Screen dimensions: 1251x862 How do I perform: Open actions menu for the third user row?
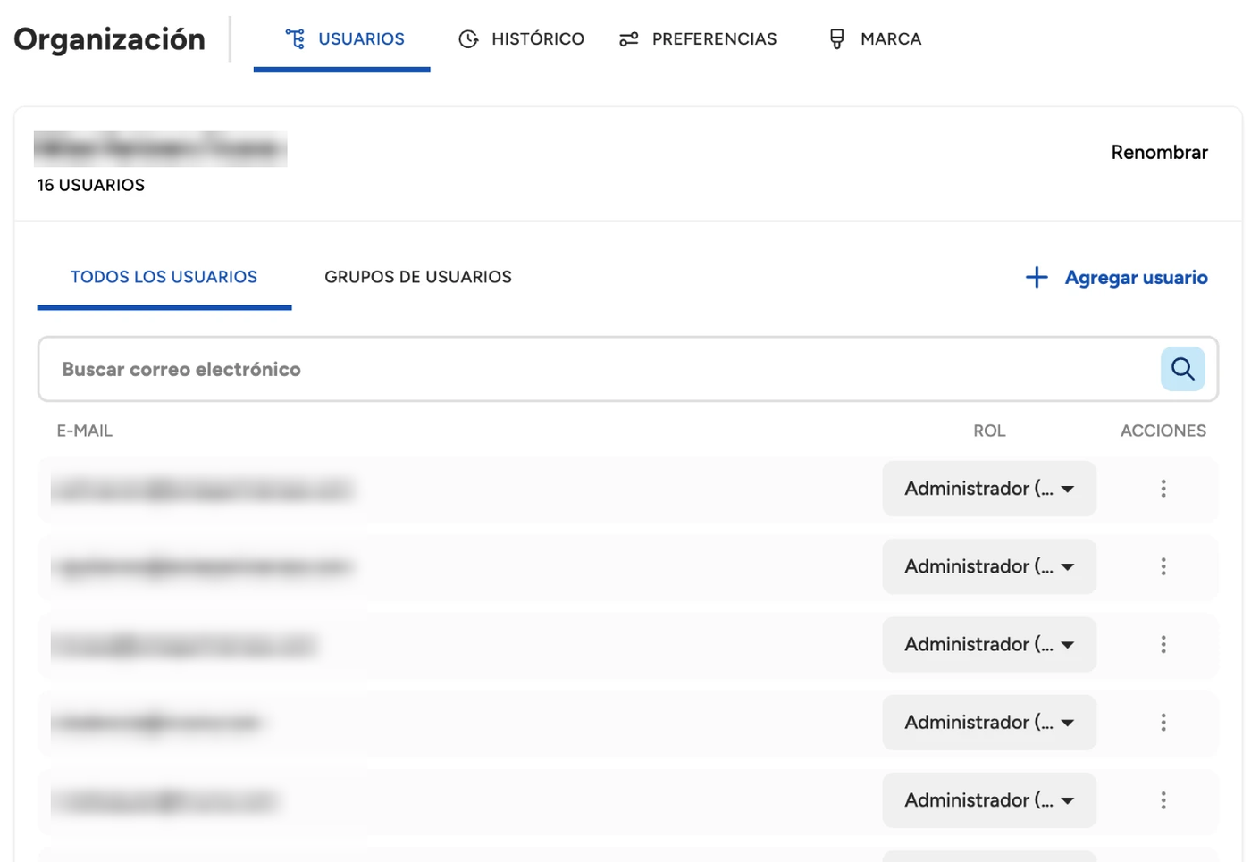(x=1163, y=644)
